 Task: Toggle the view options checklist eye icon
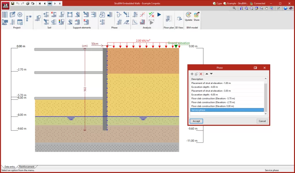click(x=29, y=17)
